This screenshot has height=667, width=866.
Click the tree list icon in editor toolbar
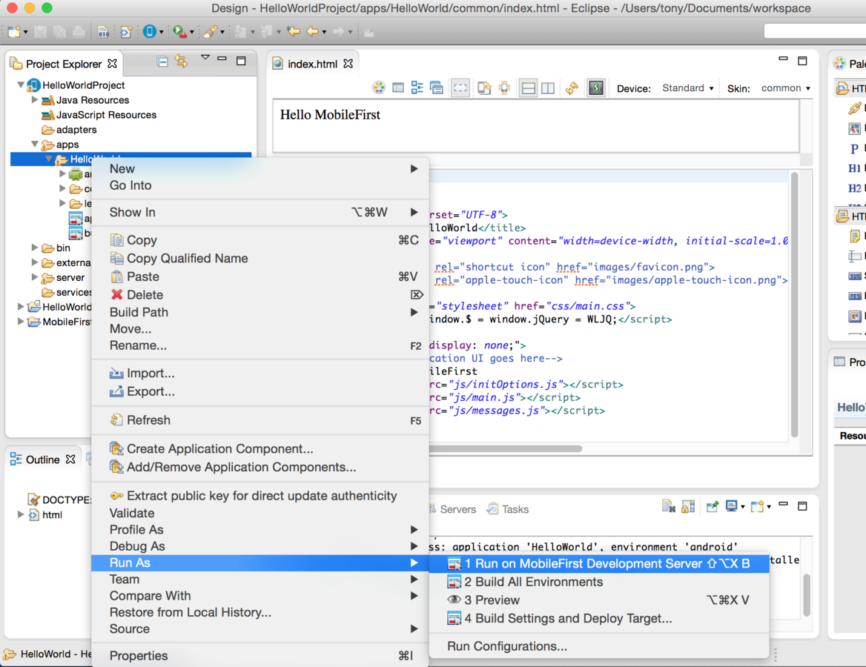417,87
